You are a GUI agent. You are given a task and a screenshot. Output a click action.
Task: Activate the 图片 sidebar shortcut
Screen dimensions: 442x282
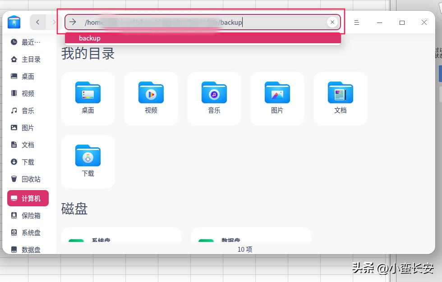[x=28, y=127]
